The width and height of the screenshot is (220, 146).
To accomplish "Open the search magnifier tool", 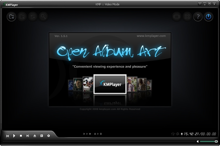I will pyautogui.click(x=43, y=17).
